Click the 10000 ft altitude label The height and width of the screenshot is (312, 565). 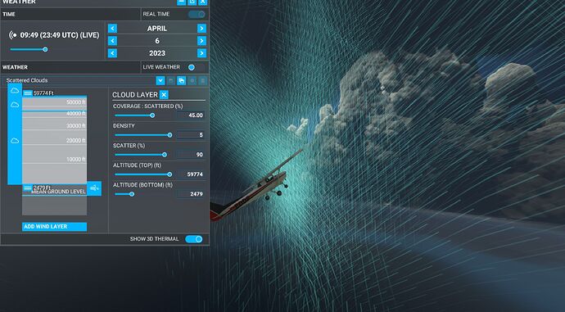tap(76, 159)
